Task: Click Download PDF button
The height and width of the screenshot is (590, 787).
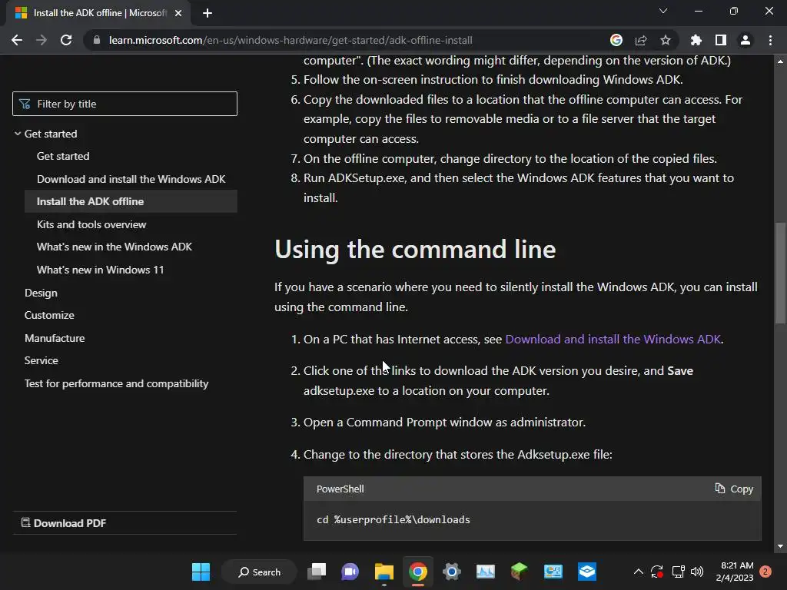Action: pyautogui.click(x=64, y=522)
